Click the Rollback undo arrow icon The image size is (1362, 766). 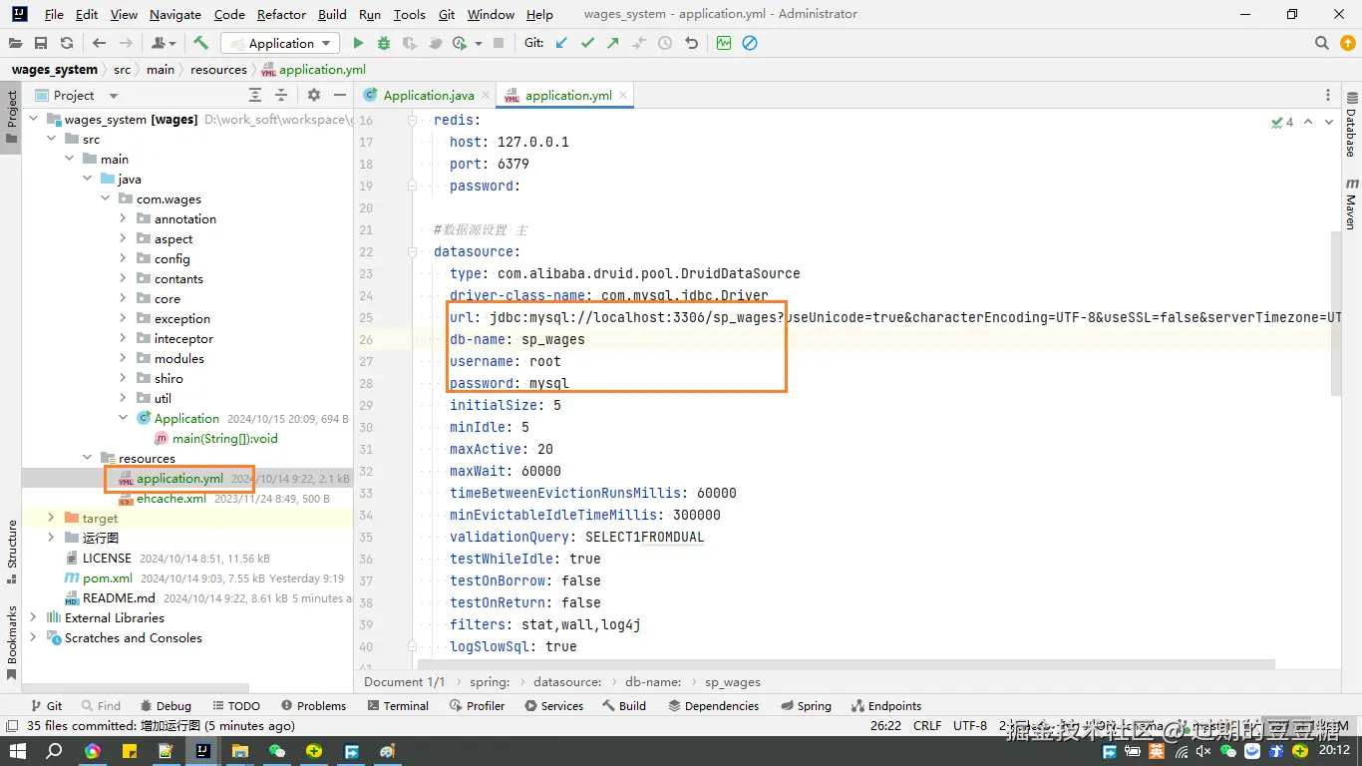click(691, 43)
